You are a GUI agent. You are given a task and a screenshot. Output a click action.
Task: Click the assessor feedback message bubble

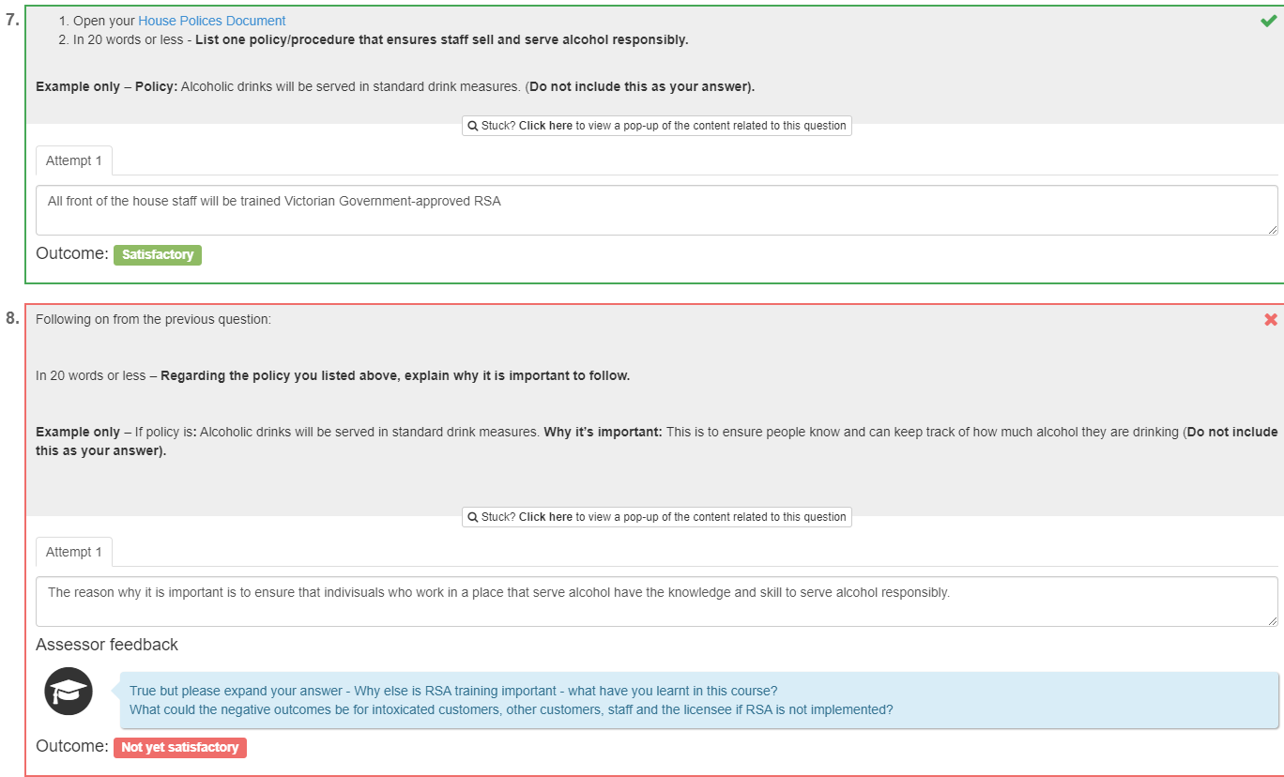(x=699, y=700)
